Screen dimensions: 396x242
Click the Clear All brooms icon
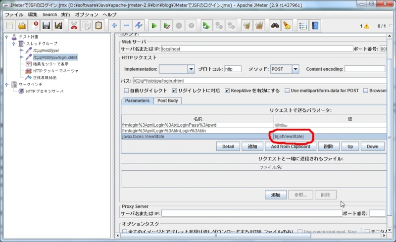tap(259, 26)
